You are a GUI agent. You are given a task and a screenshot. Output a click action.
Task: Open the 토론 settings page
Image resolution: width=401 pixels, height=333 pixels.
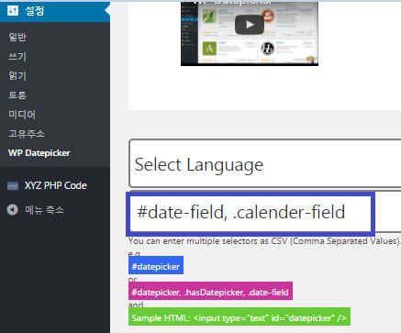(x=17, y=95)
